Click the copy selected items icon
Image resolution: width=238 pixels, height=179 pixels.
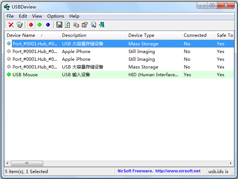pos(76,25)
